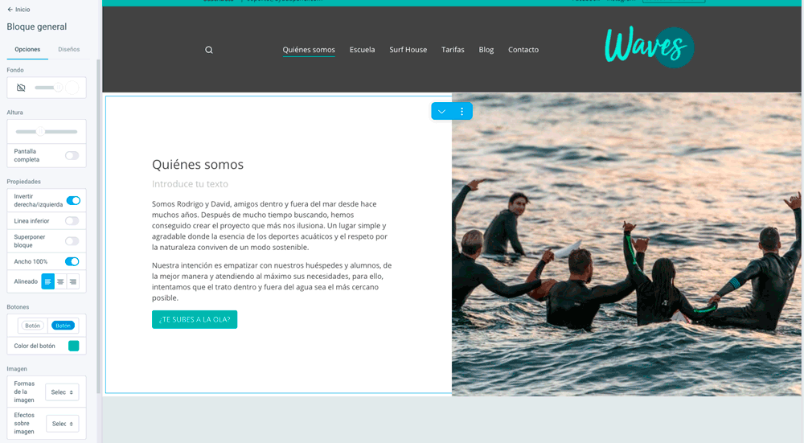This screenshot has width=804, height=443.
Task: Toggle Invertir derecha/izquierda switch
Action: [x=73, y=200]
